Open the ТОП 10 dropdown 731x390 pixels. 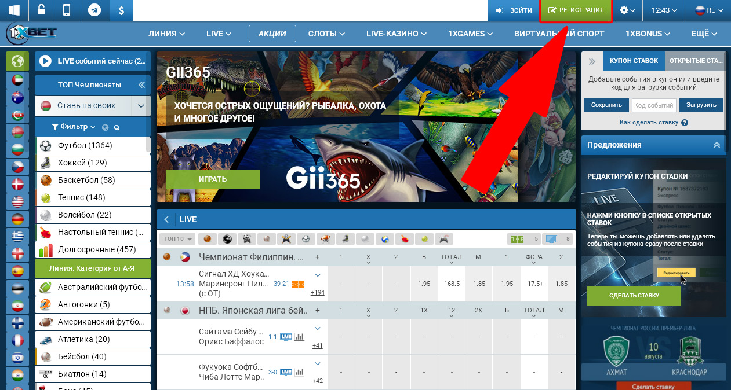[177, 238]
